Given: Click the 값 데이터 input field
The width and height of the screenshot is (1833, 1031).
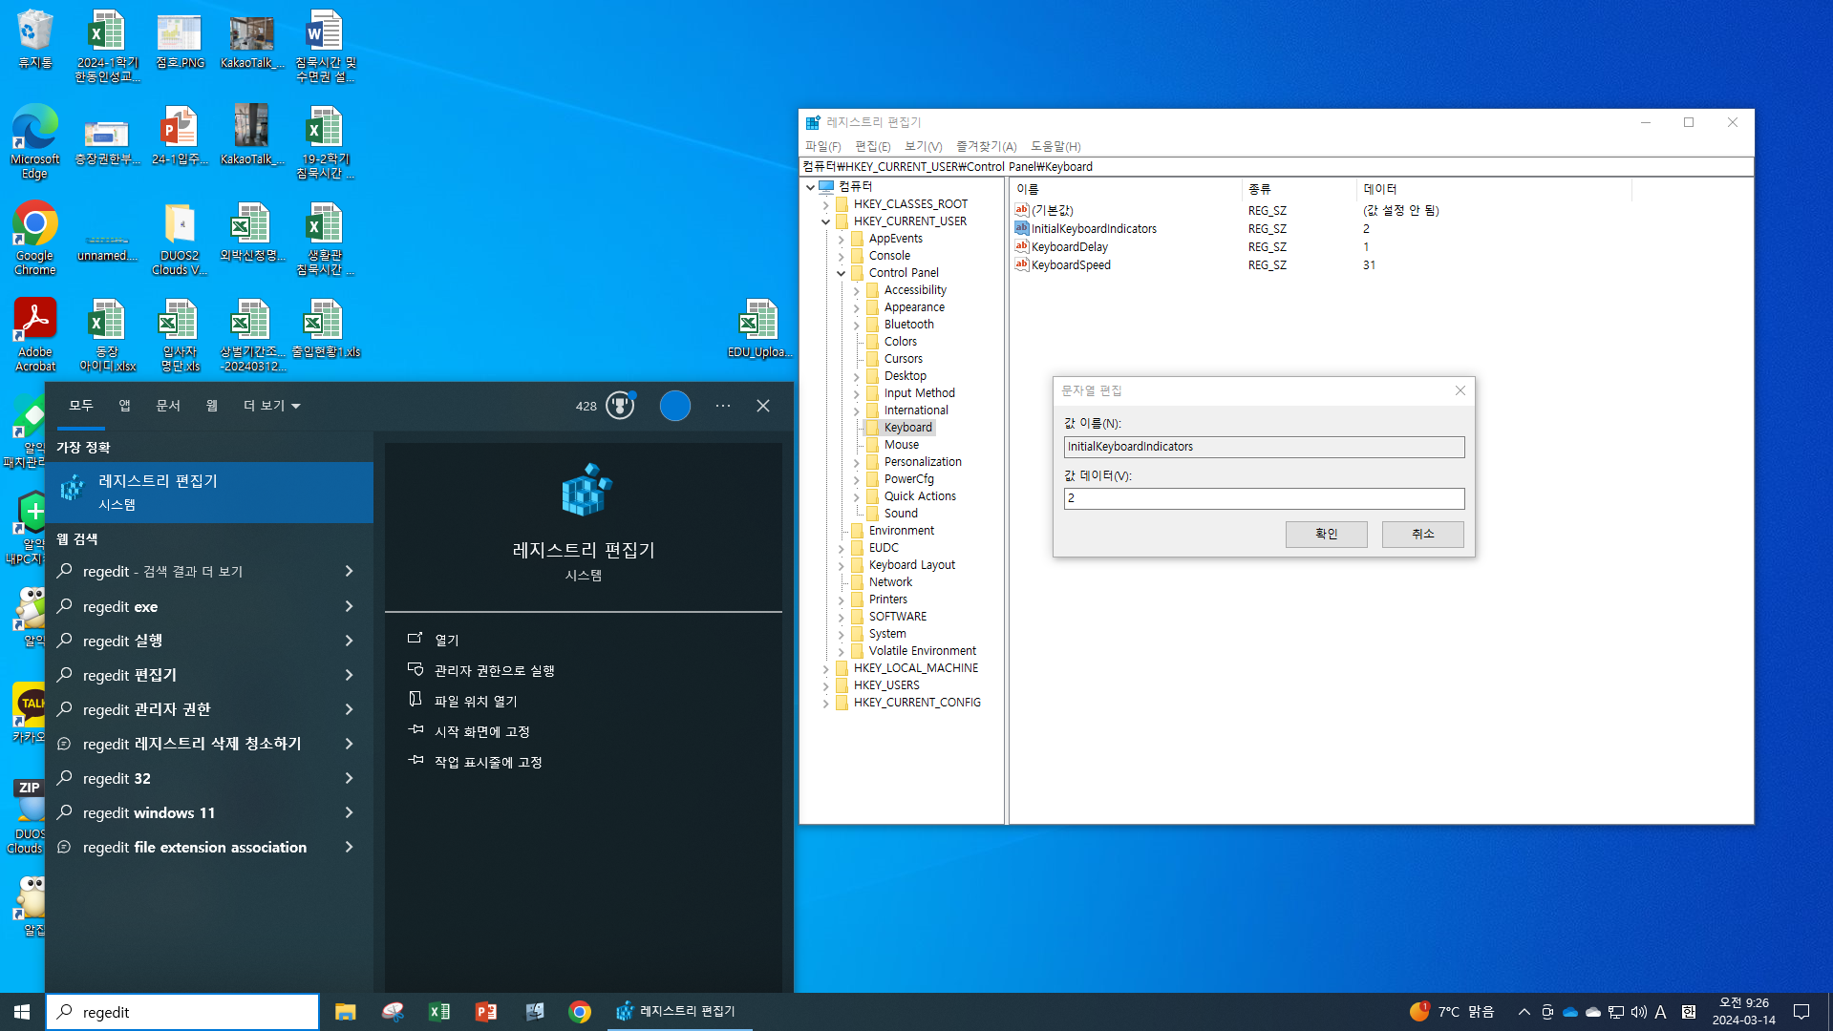Looking at the screenshot, I should point(1264,498).
